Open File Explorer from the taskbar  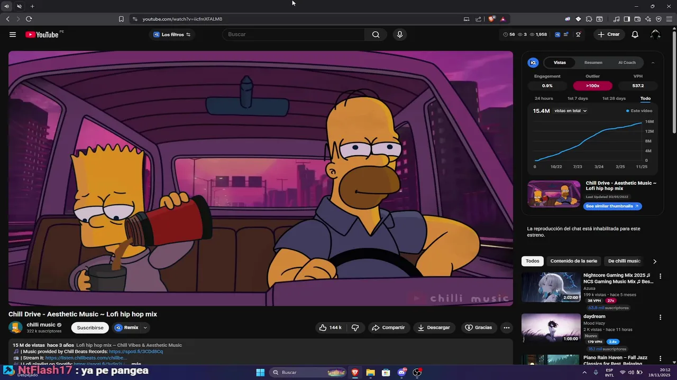click(370, 372)
